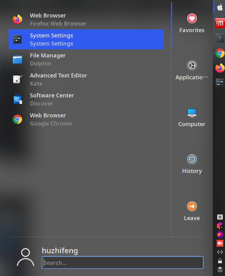Open AnyDesk tray icon

(220, 243)
